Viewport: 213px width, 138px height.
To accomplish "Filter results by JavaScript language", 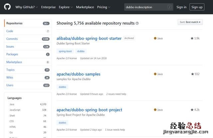I will click(x=15, y=110).
